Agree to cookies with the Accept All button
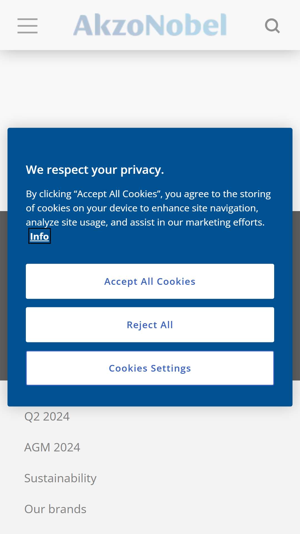The height and width of the screenshot is (534, 300). [150, 281]
